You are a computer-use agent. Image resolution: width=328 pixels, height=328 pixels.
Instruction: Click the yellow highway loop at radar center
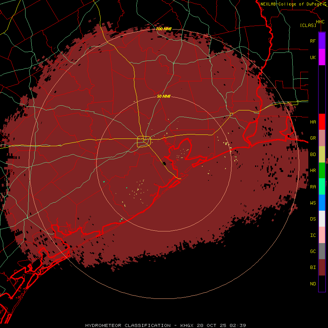coord(144,141)
